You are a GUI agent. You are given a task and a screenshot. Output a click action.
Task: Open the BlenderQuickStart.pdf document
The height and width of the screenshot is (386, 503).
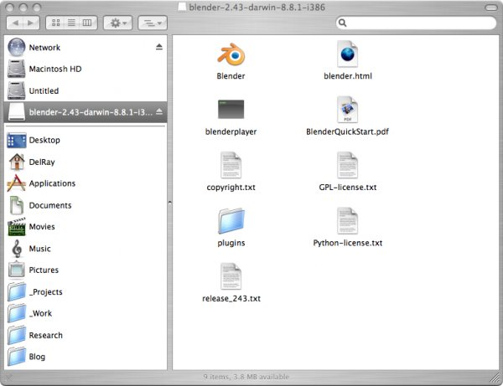click(x=347, y=110)
